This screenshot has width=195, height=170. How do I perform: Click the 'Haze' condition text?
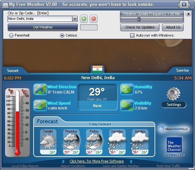(97, 106)
